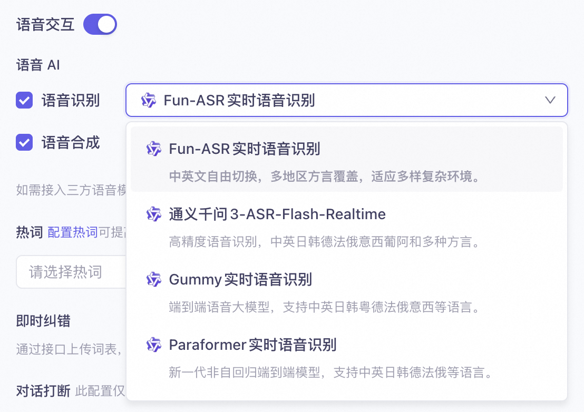Screen dimensions: 584x412
Task: Click the dropdown chevron arrow
Action: (550, 100)
